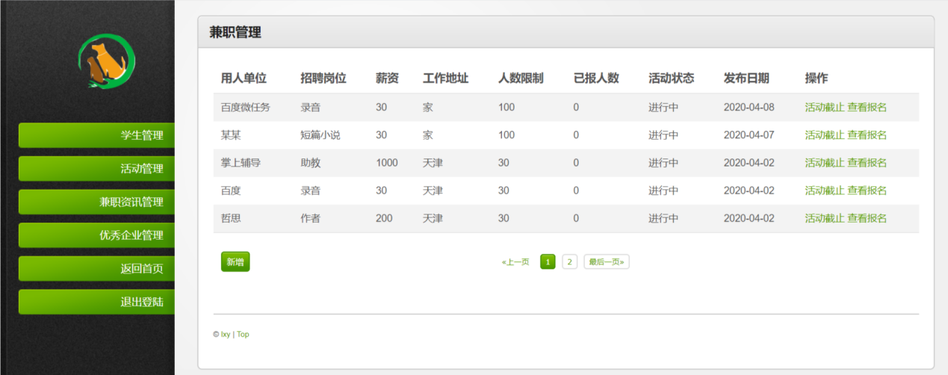Screen dimensions: 948x375
Task: Open 学生管理 menu item
Action: [96, 135]
